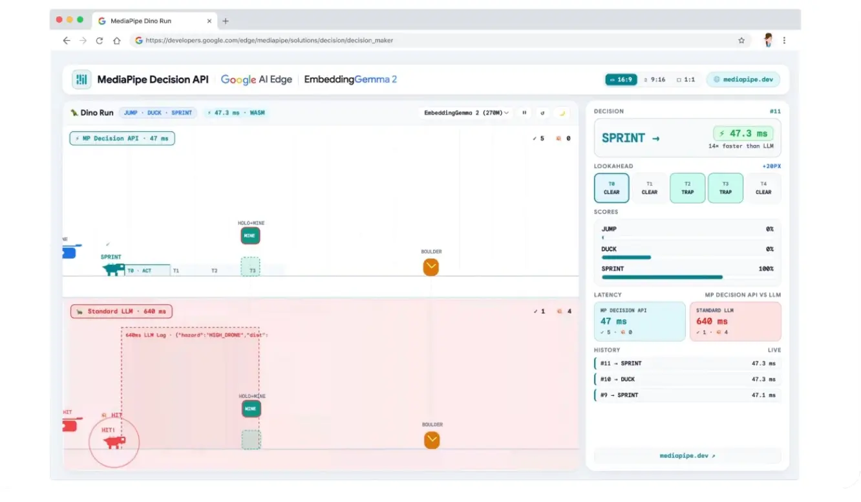Select the #9 → SPRINT history row
Screen dimensions: 861x502
[687, 395]
